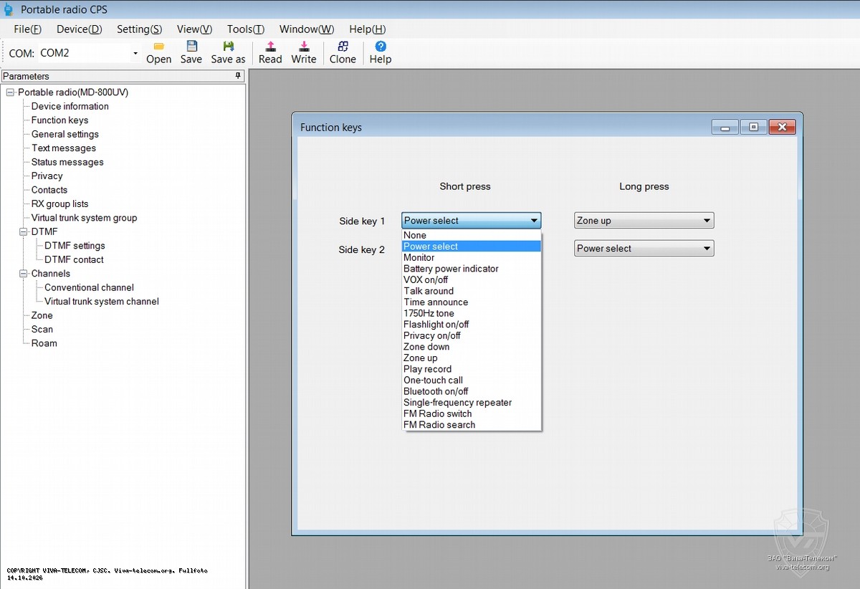Open Device information in the tree

[70, 106]
